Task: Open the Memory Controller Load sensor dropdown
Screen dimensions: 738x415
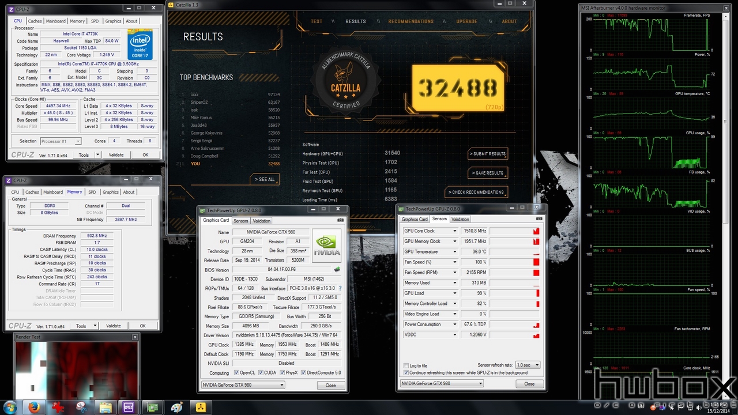Action: point(454,304)
